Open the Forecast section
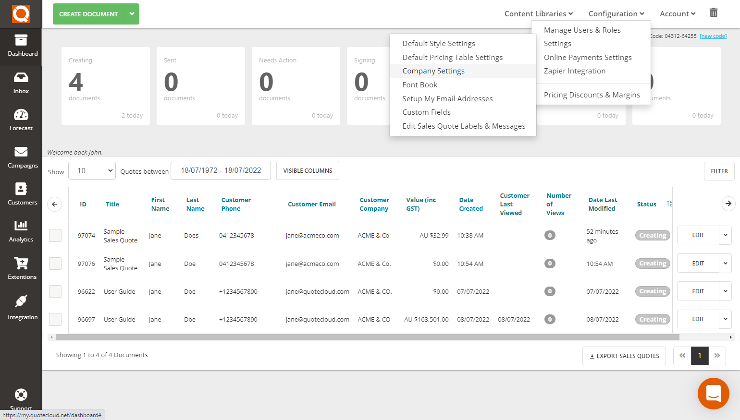 pos(21,120)
